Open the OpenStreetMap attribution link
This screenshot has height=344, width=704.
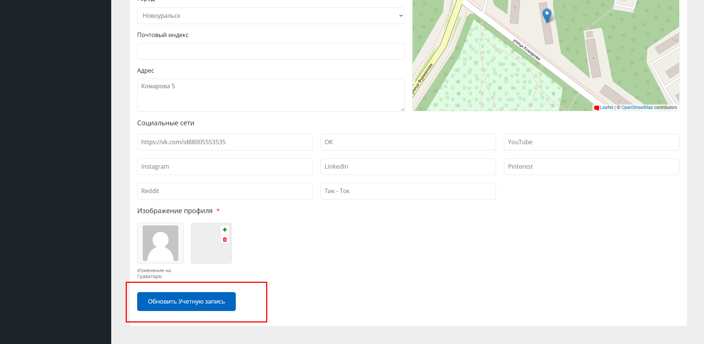(x=637, y=107)
